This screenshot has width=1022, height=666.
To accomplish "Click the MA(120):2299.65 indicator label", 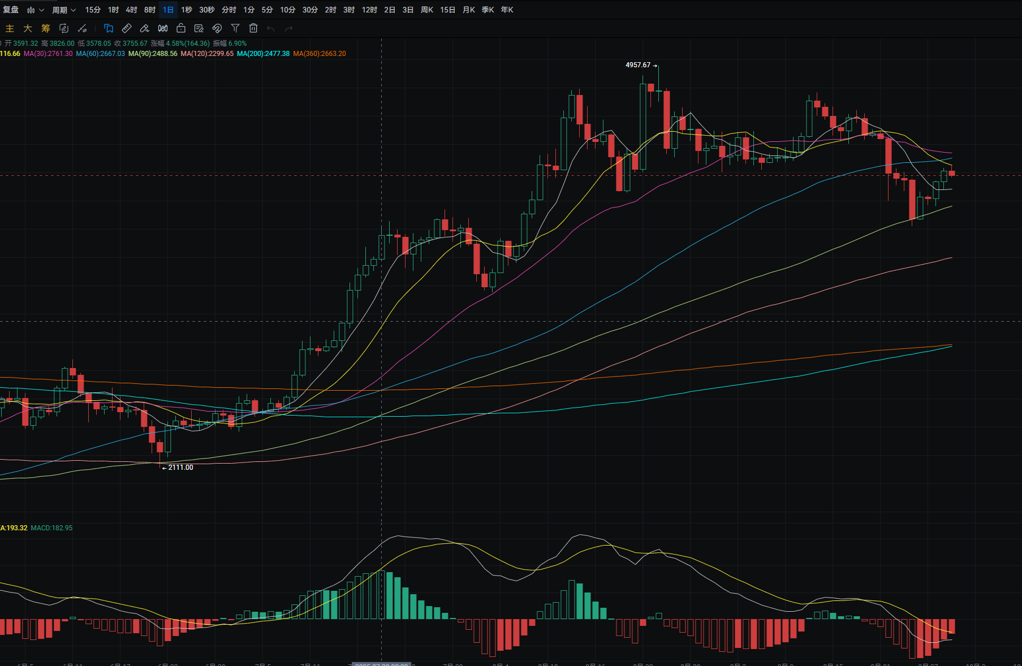I will [207, 54].
